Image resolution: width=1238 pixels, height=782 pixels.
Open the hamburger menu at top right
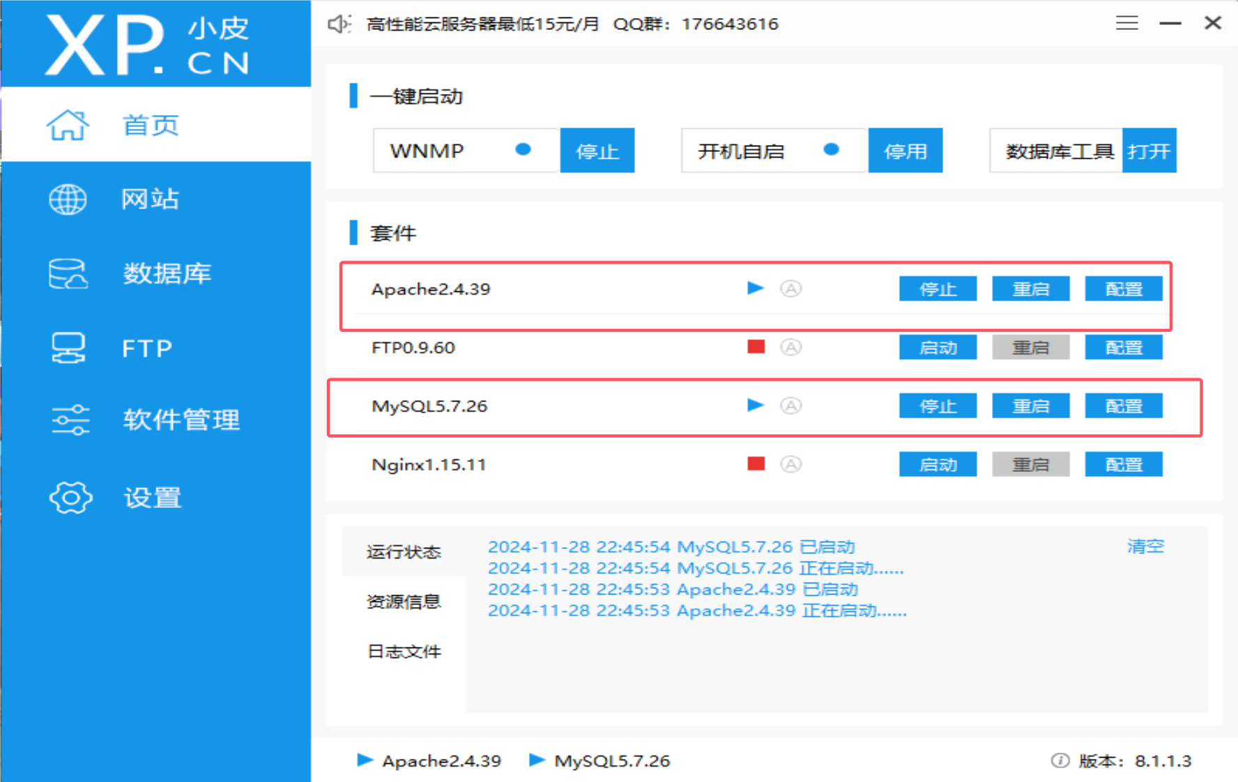(1126, 23)
